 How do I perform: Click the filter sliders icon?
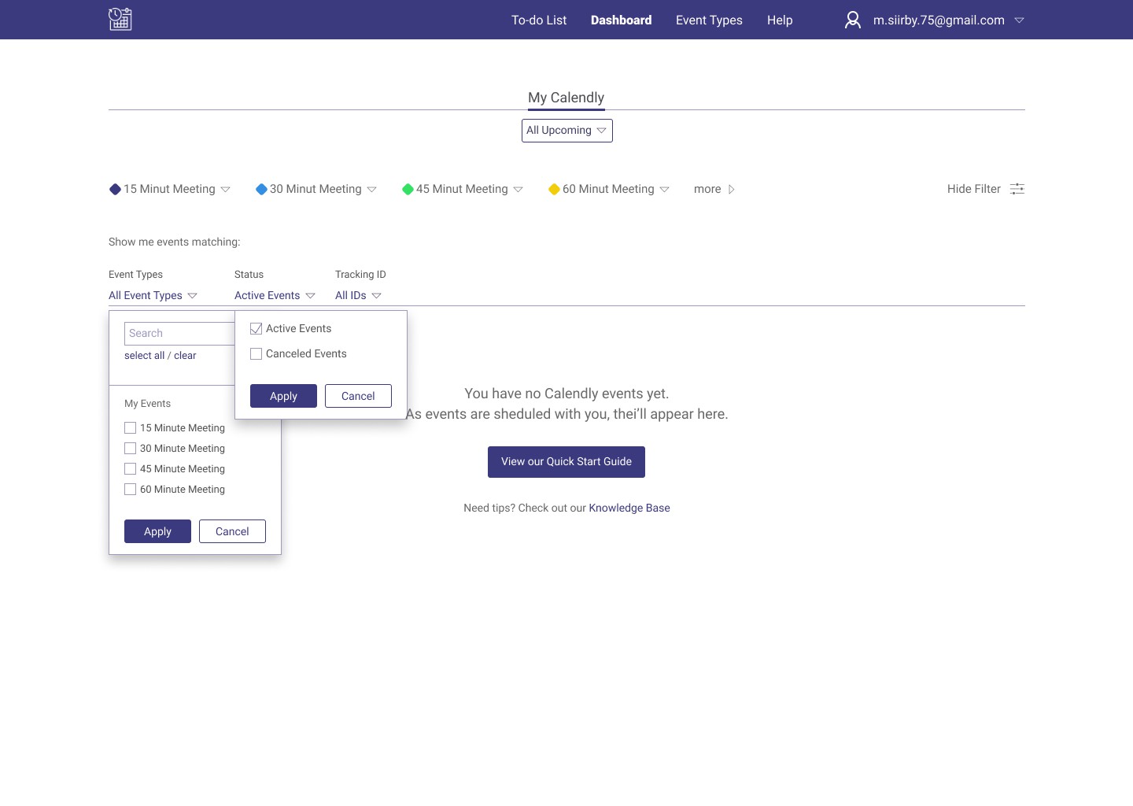pyautogui.click(x=1017, y=189)
